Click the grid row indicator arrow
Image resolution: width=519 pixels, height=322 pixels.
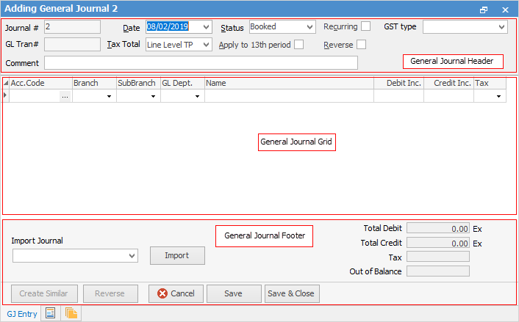7,96
